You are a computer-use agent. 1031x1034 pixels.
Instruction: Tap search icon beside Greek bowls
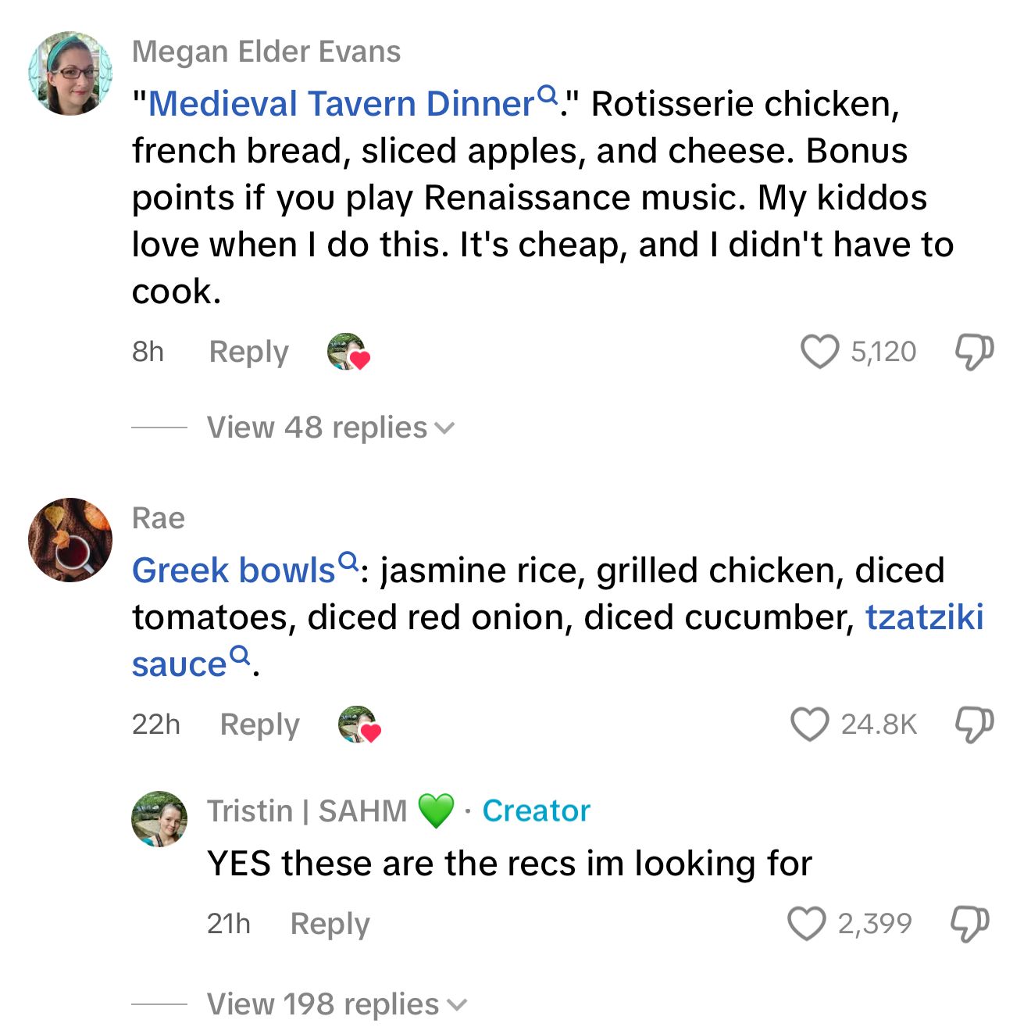(x=348, y=561)
